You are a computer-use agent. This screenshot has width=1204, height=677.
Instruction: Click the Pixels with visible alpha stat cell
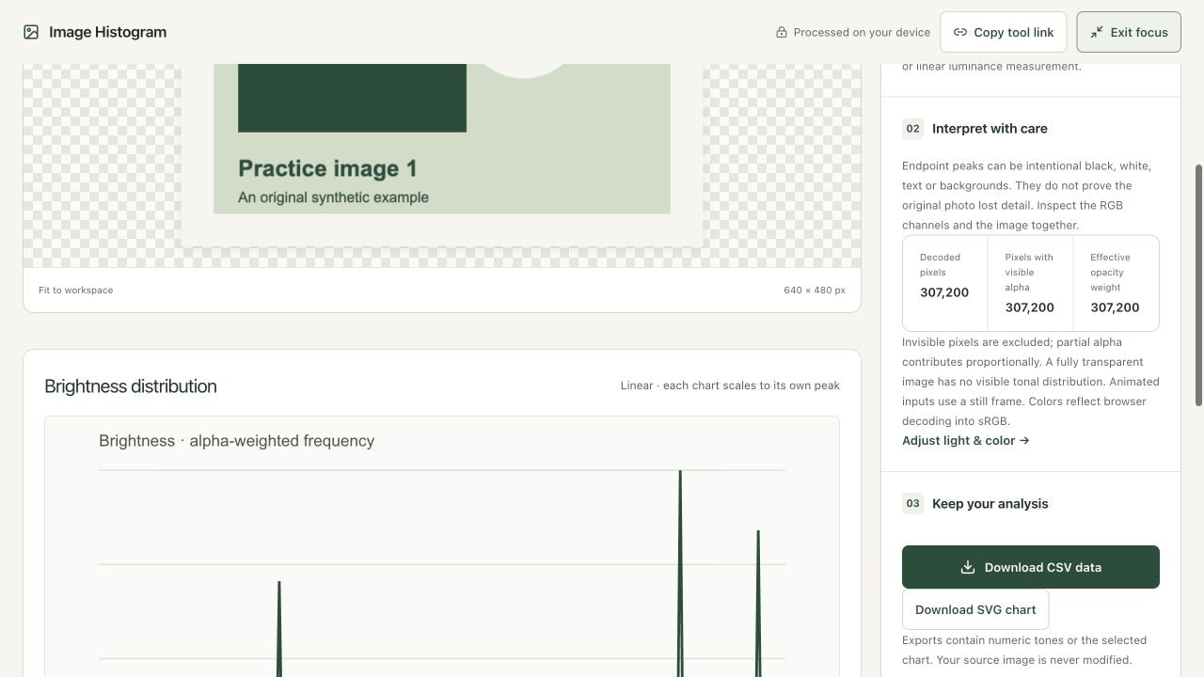(1030, 283)
